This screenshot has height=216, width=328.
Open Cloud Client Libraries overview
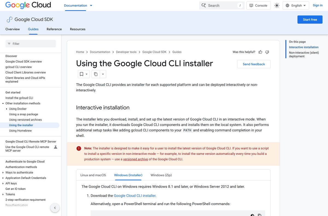[26, 73]
